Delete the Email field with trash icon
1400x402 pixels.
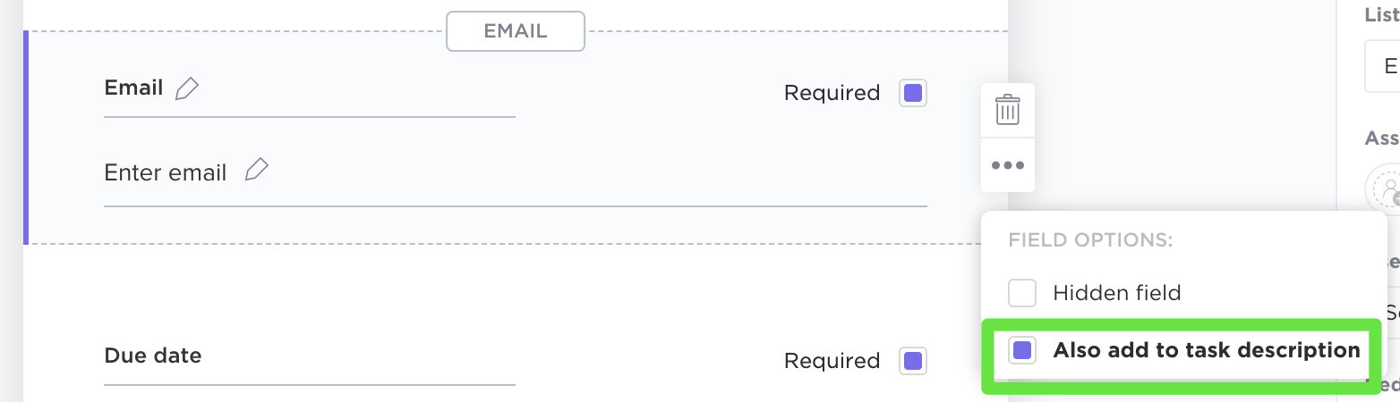pyautogui.click(x=1008, y=110)
